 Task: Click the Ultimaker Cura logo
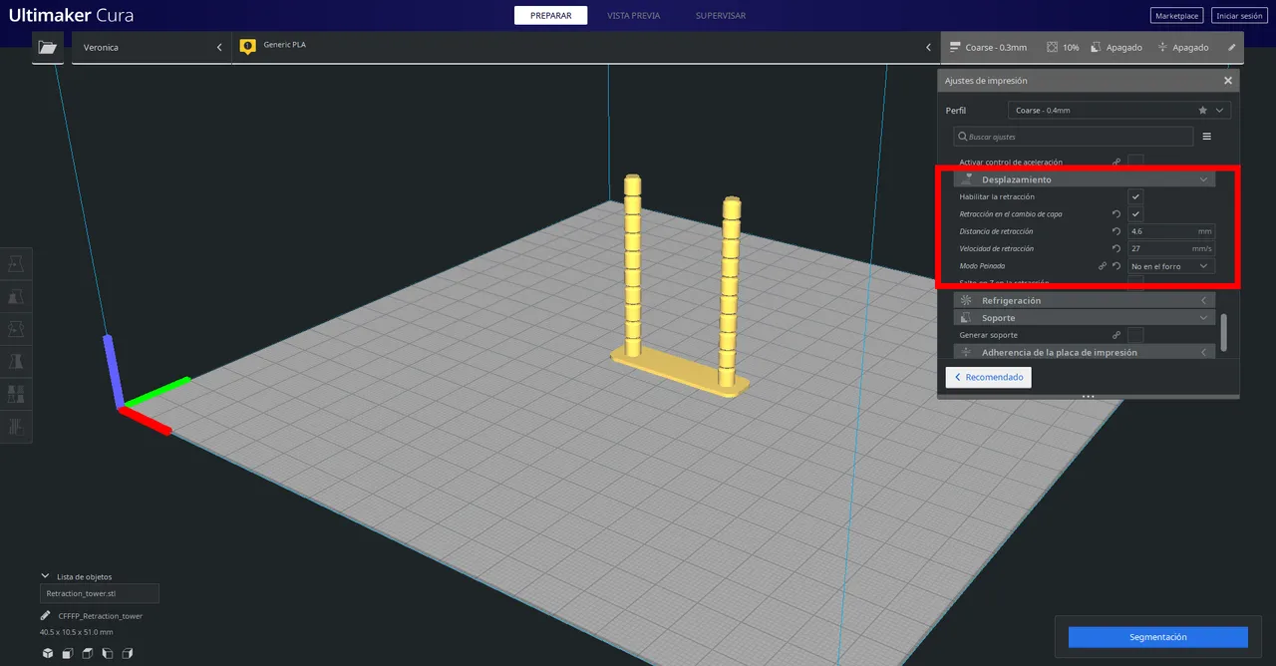tap(71, 16)
